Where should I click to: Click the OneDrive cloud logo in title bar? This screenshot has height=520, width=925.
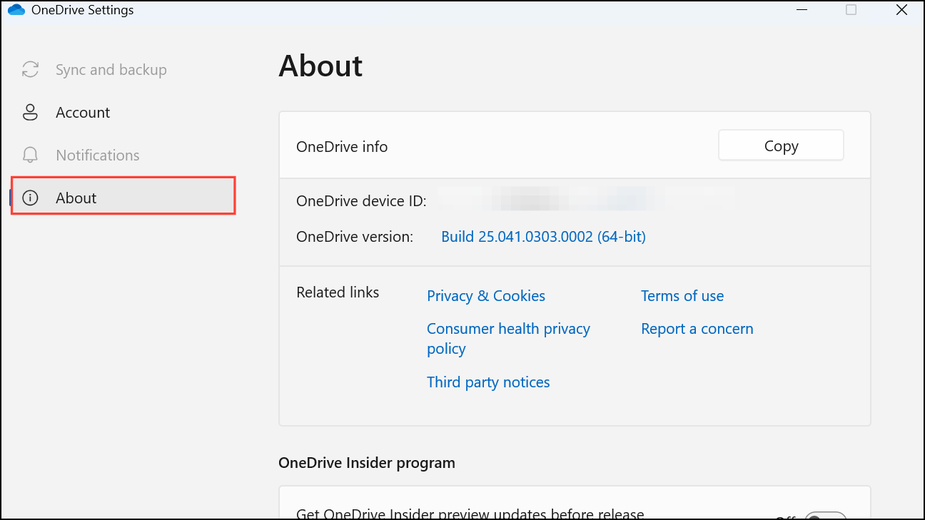tap(16, 10)
